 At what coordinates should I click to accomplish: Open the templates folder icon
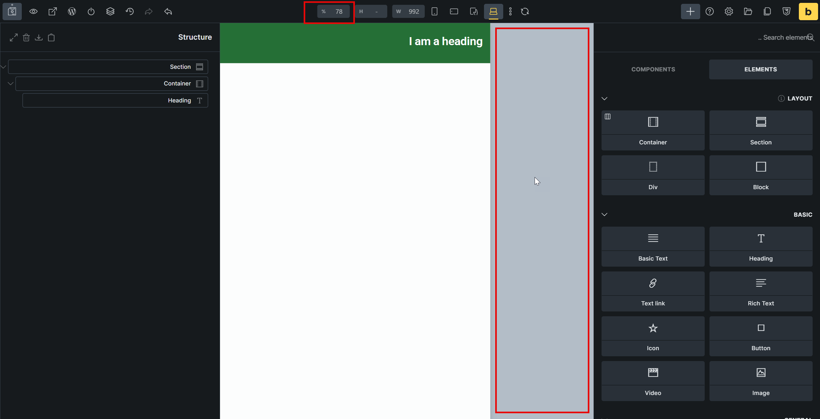click(x=748, y=12)
